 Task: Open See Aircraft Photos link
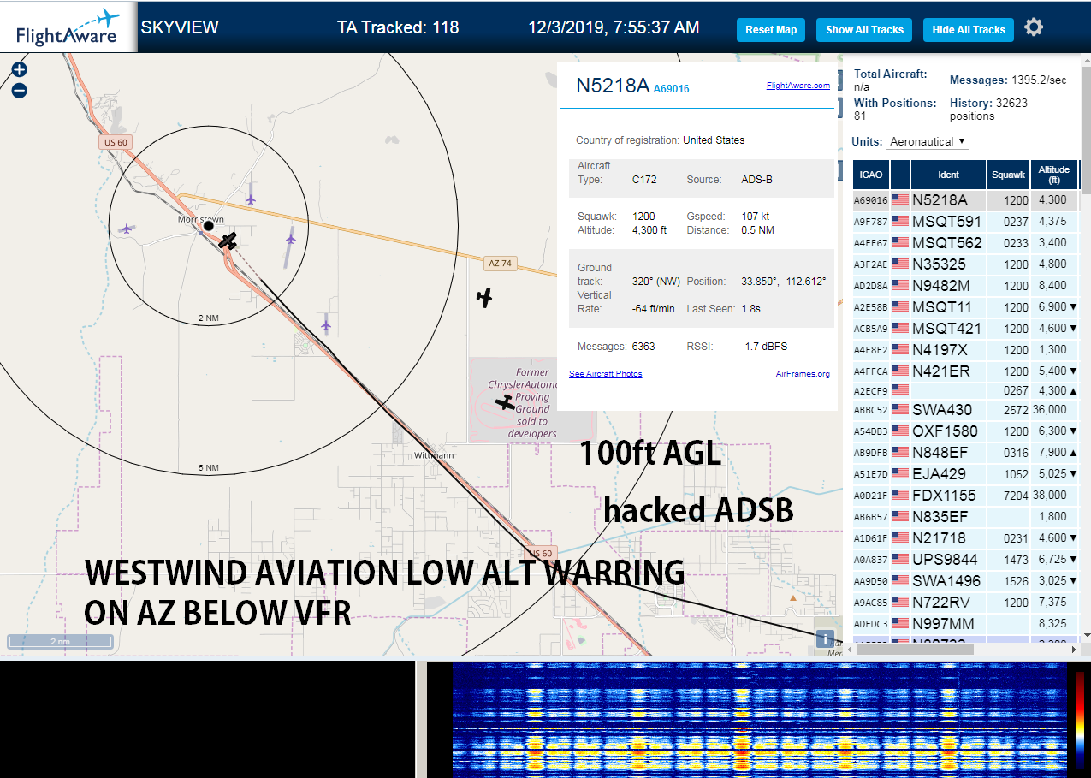[x=605, y=374]
